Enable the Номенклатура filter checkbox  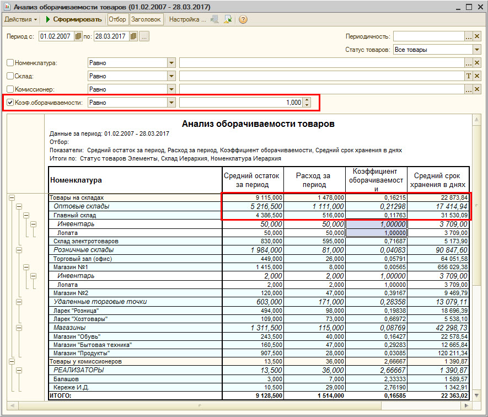10,63
